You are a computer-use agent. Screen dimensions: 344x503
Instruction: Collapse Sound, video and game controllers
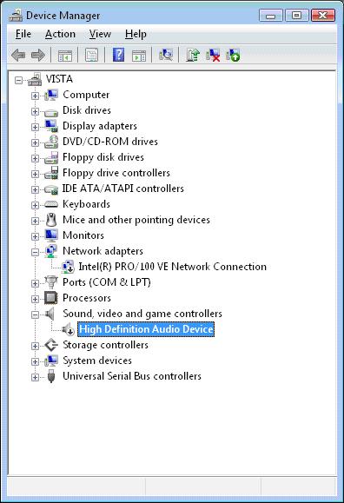pos(35,314)
